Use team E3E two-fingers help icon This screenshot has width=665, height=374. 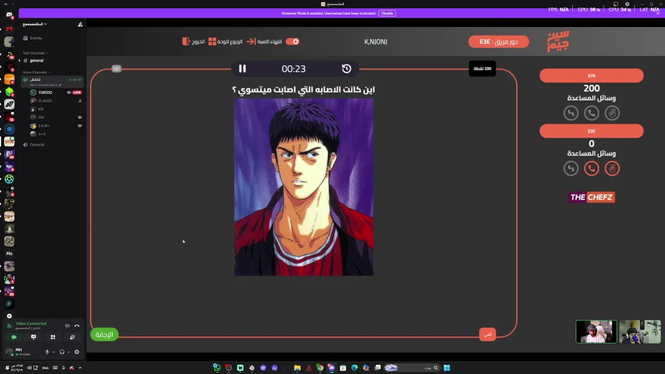tap(612, 168)
